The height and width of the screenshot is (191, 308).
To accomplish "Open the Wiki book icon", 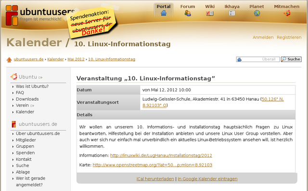I will (x=210, y=13).
